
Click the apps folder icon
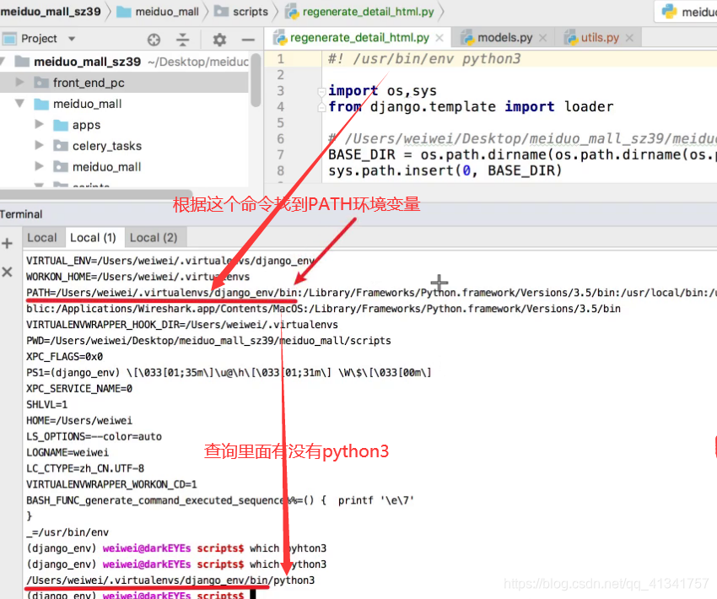click(x=61, y=125)
